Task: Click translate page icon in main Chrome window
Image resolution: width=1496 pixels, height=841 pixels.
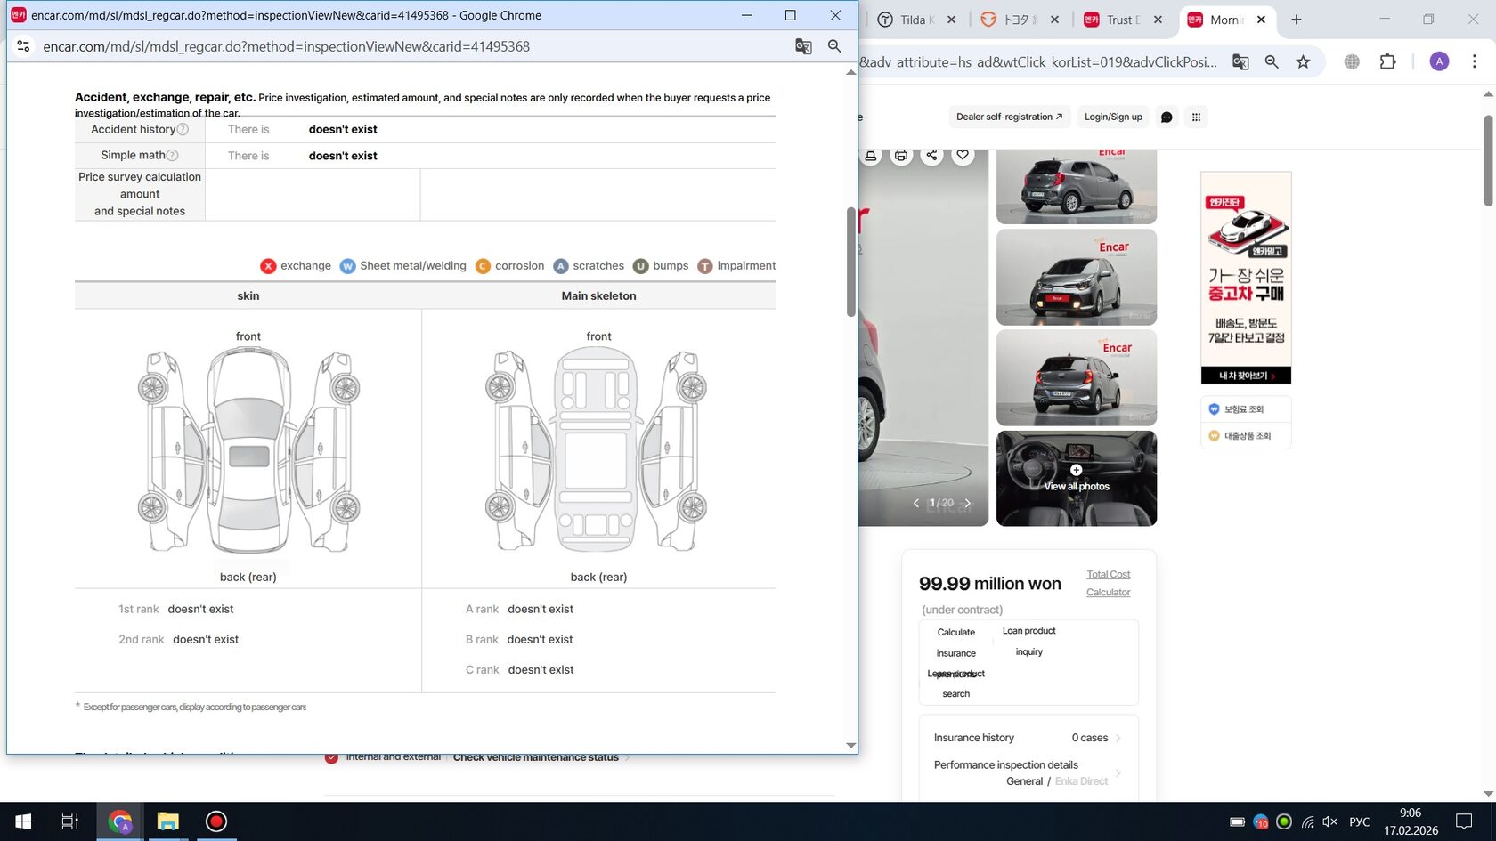Action: (1240, 61)
